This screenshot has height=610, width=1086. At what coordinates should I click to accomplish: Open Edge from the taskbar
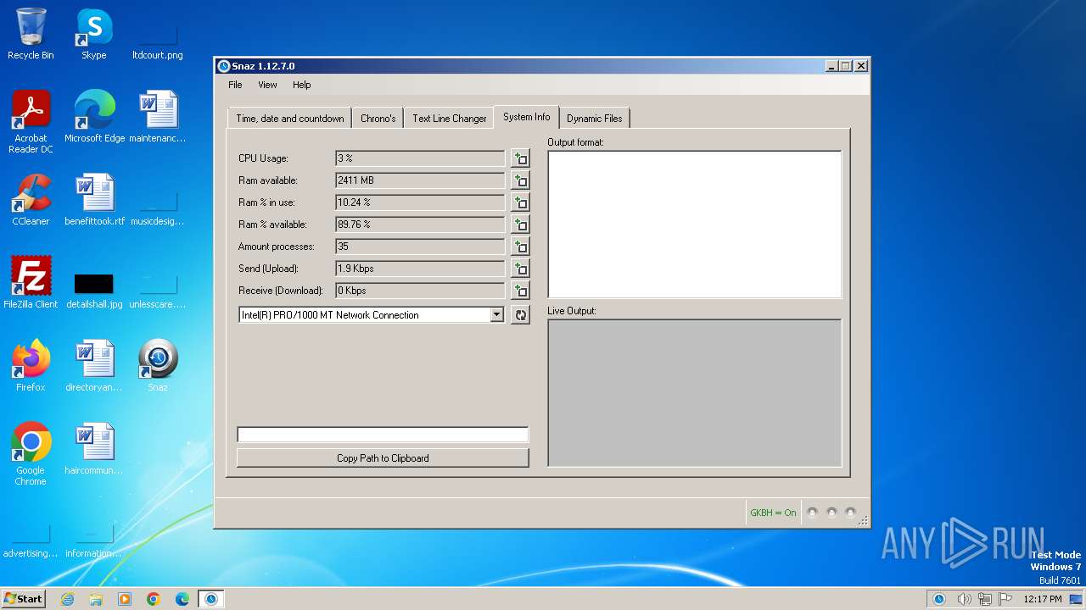pos(182,599)
